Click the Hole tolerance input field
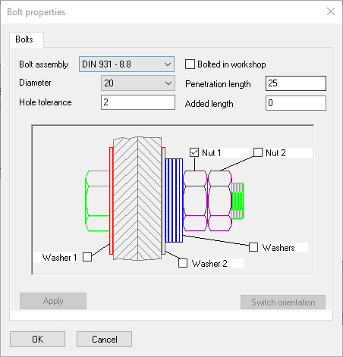 [138, 102]
